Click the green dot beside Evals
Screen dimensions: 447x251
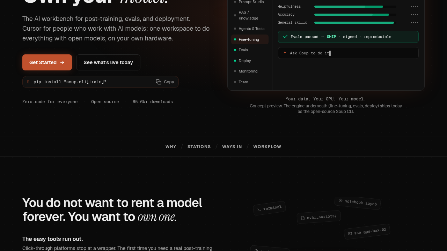pyautogui.click(x=235, y=50)
